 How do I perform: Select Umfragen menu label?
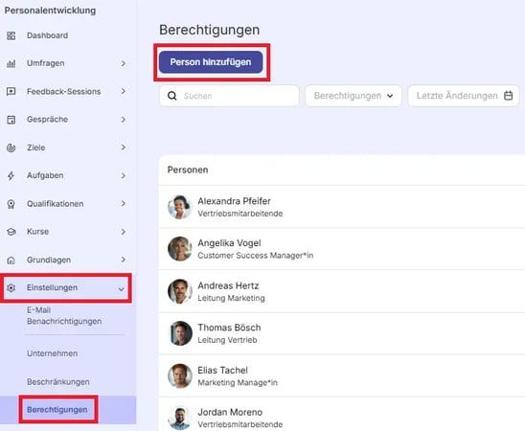(46, 63)
